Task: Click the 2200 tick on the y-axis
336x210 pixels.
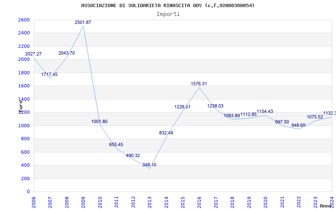Action: [24, 46]
